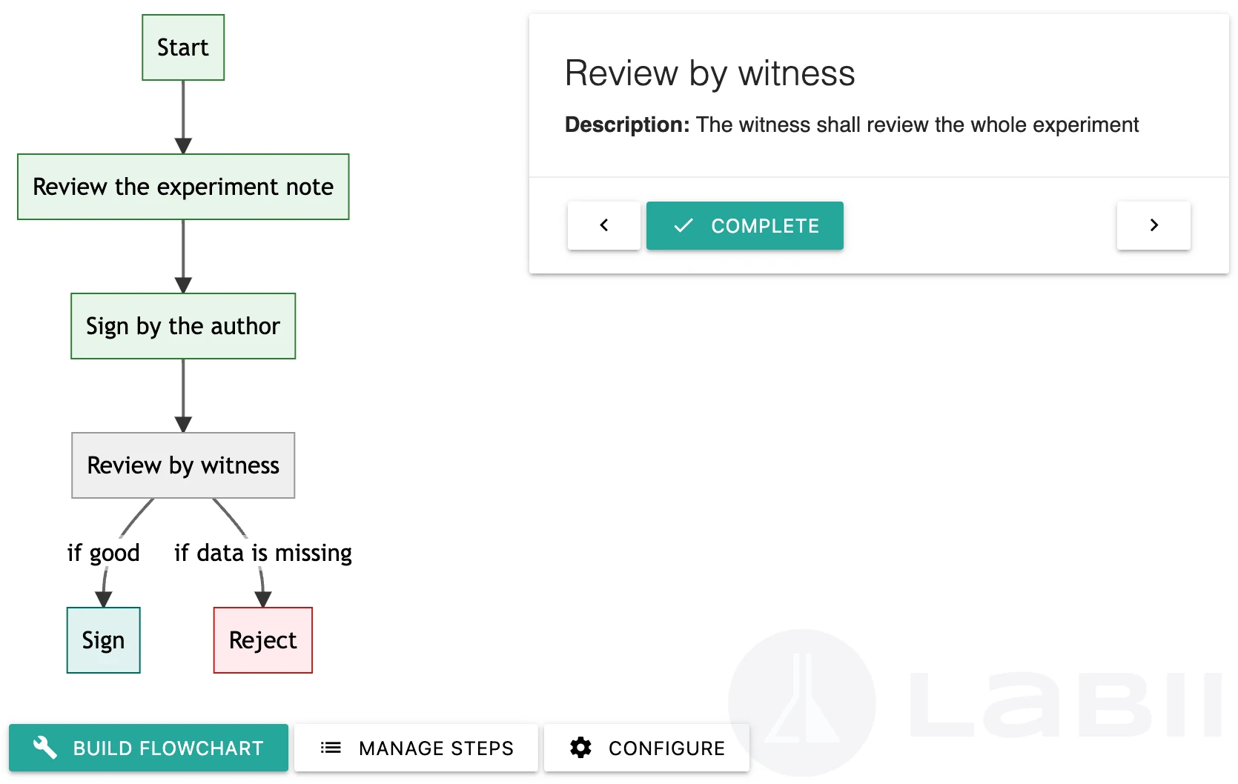Click the Reject node in the flowchart

[x=262, y=640]
